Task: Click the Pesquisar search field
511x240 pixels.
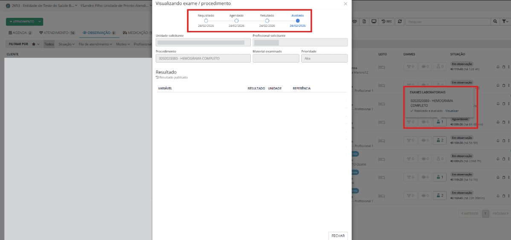Action: point(448,21)
